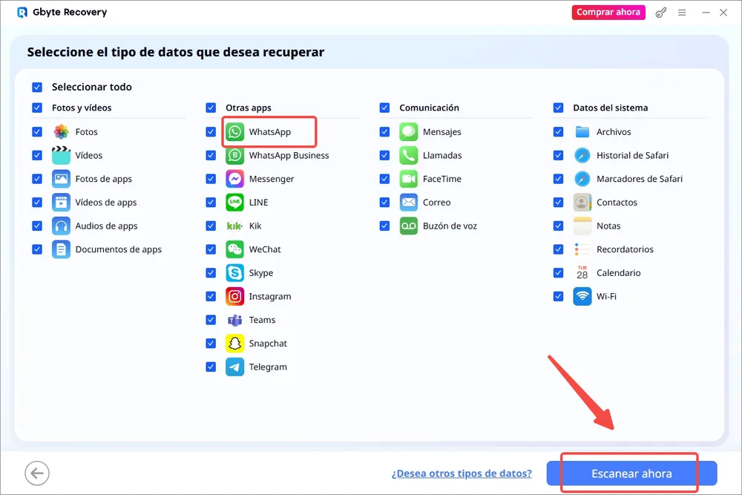Click the Vídeos de apps icon
The image size is (742, 495).
point(61,203)
